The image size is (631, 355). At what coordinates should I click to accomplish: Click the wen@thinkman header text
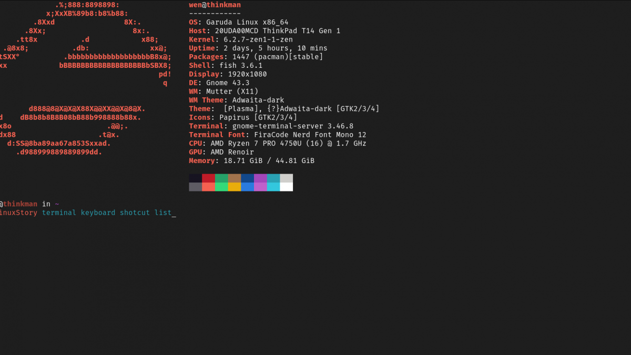(x=215, y=5)
